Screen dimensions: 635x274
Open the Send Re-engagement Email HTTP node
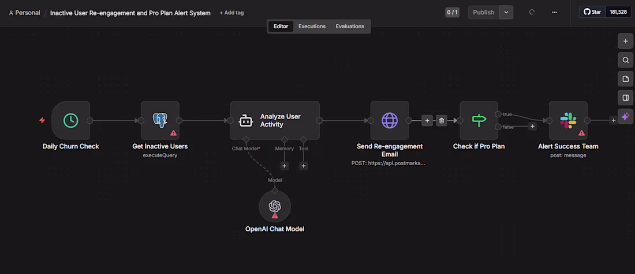click(x=390, y=120)
